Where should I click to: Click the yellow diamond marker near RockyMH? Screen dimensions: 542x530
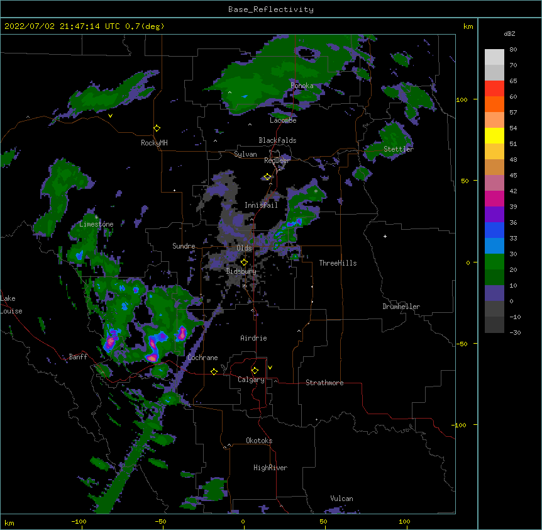157,128
